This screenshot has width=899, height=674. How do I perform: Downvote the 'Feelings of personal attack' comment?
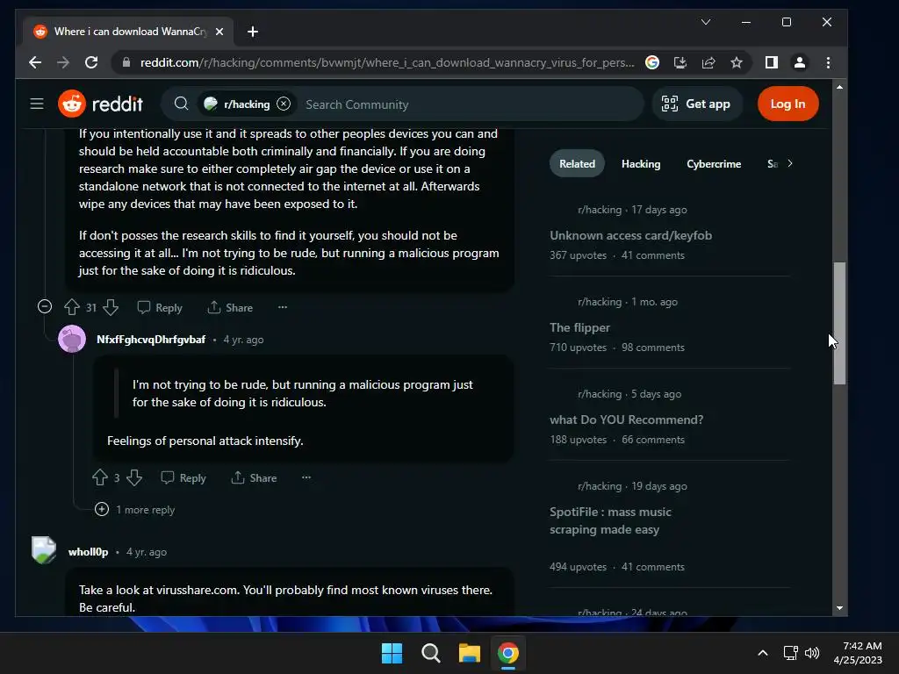point(134,477)
